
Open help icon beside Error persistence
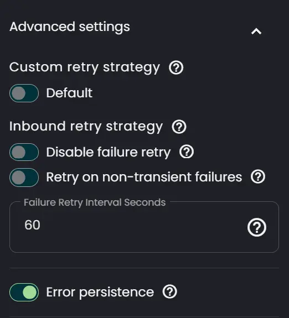tap(169, 292)
